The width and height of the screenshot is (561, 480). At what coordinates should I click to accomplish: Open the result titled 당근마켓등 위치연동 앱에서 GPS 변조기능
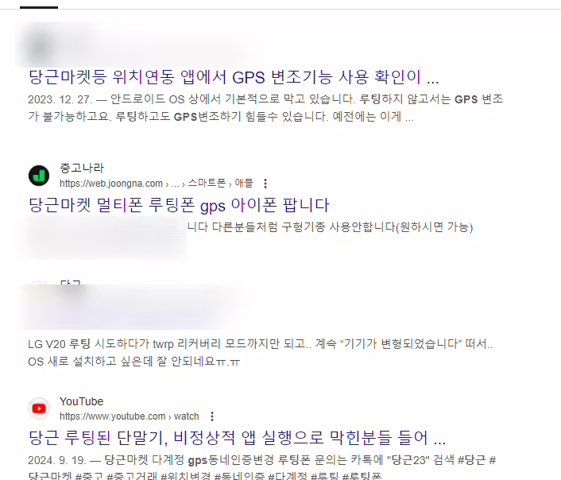(x=234, y=77)
